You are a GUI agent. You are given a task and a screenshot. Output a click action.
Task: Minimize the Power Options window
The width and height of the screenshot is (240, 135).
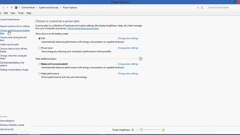230,2
